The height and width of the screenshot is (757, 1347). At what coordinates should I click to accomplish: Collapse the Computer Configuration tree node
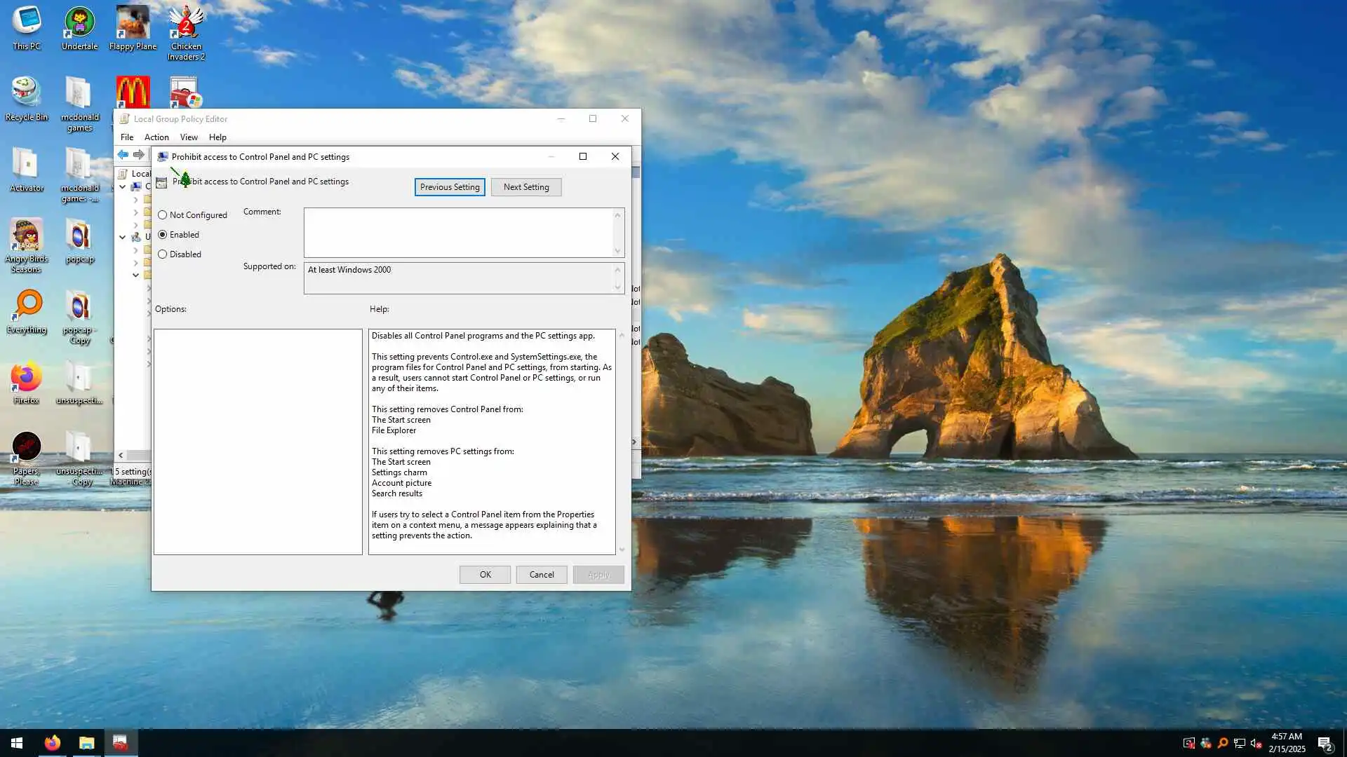[122, 186]
